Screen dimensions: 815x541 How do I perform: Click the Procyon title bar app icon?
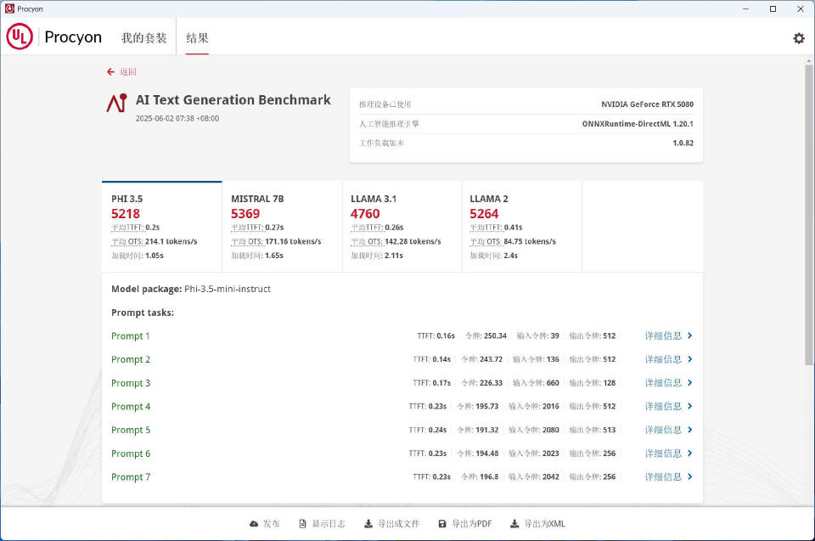click(8, 8)
